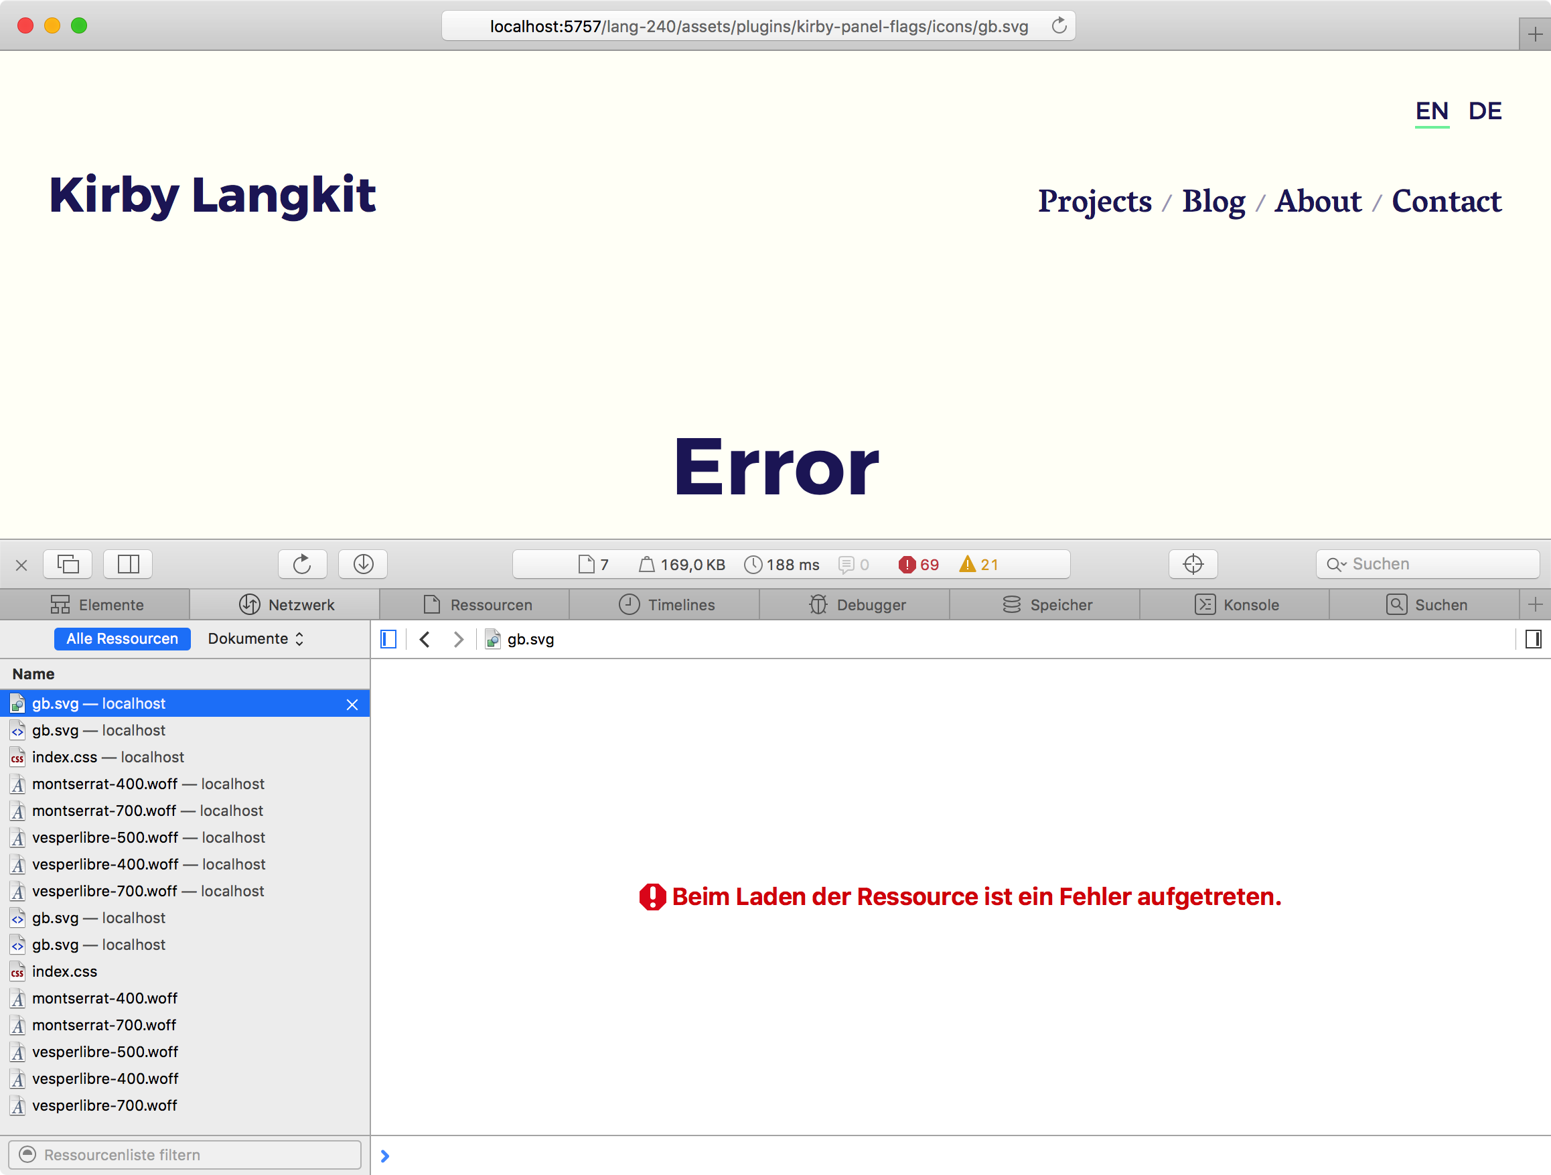Click the yellow warnings count indicator
The width and height of the screenshot is (1551, 1175).
click(x=979, y=565)
